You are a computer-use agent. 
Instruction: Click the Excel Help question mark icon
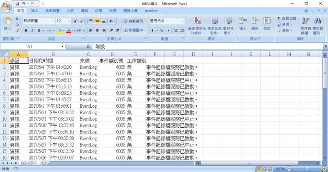(306, 11)
